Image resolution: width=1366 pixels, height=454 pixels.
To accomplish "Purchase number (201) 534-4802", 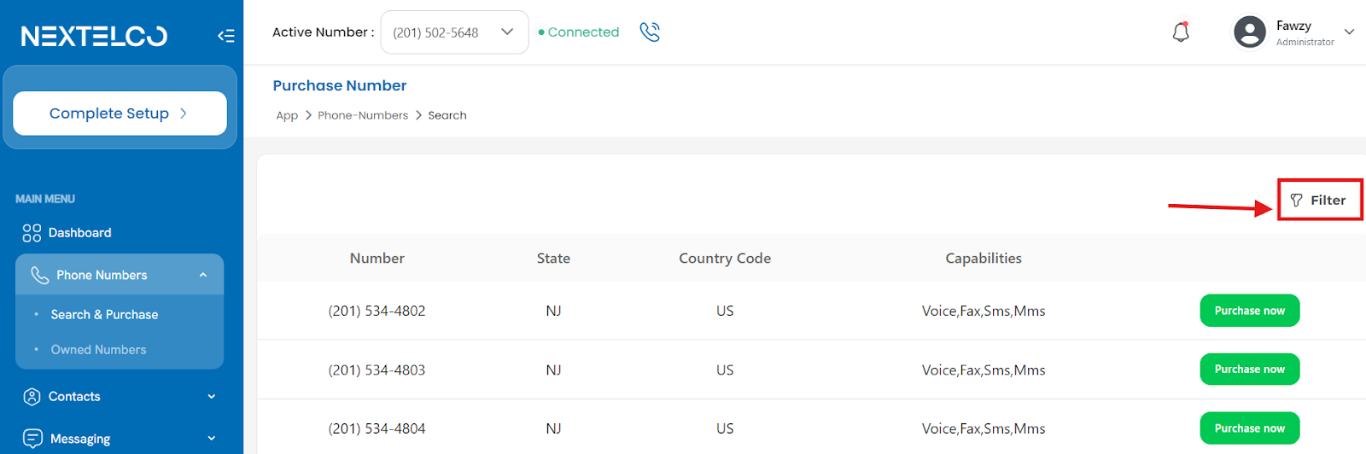I will coord(1250,311).
